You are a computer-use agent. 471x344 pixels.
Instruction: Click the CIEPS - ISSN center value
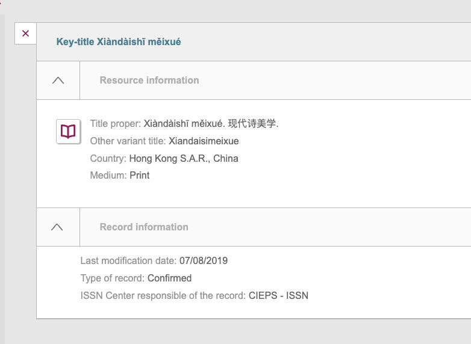coord(278,295)
